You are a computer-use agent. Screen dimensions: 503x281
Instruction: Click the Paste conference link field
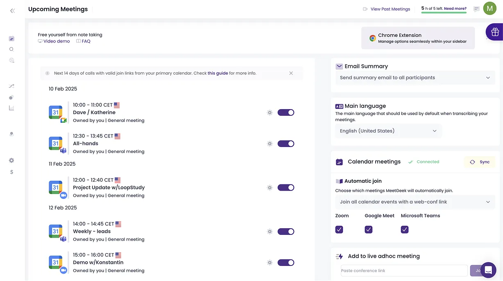point(404,270)
